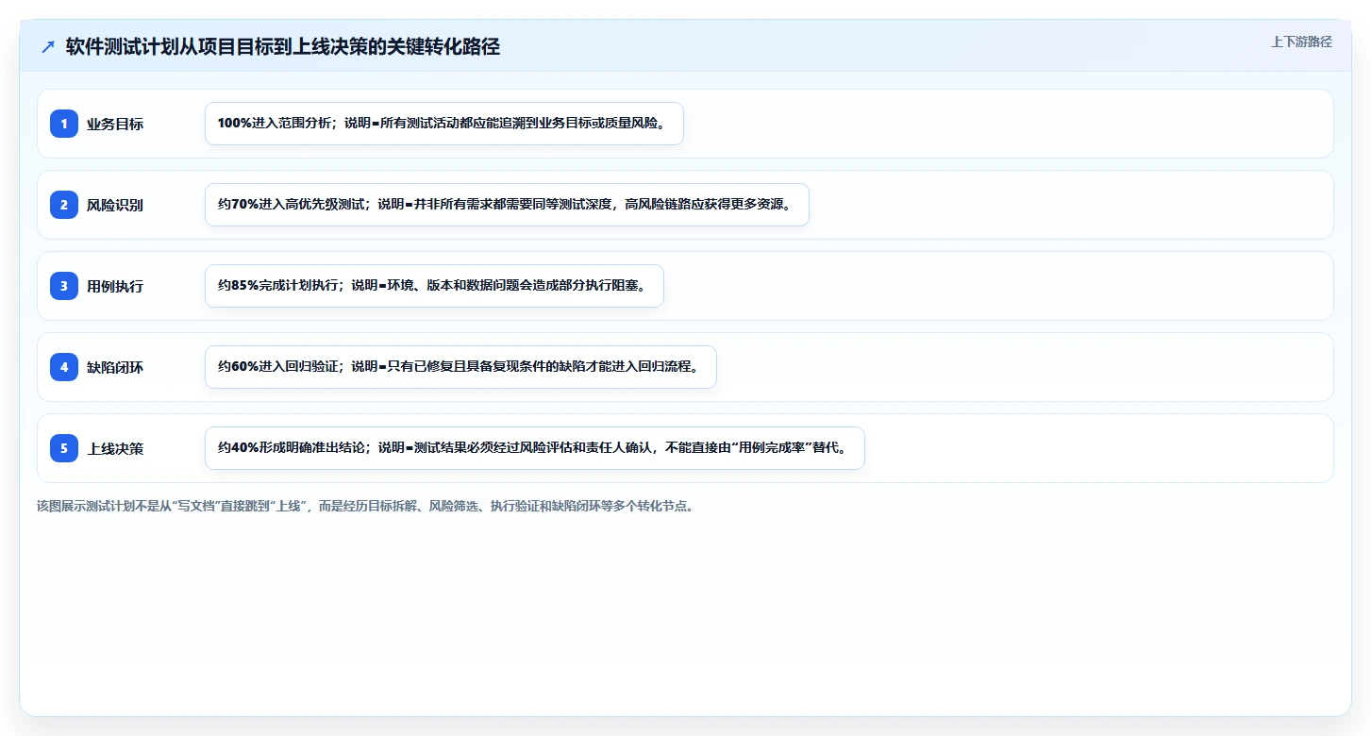Click step number badge 1
The image size is (1371, 736).
pyautogui.click(x=64, y=124)
